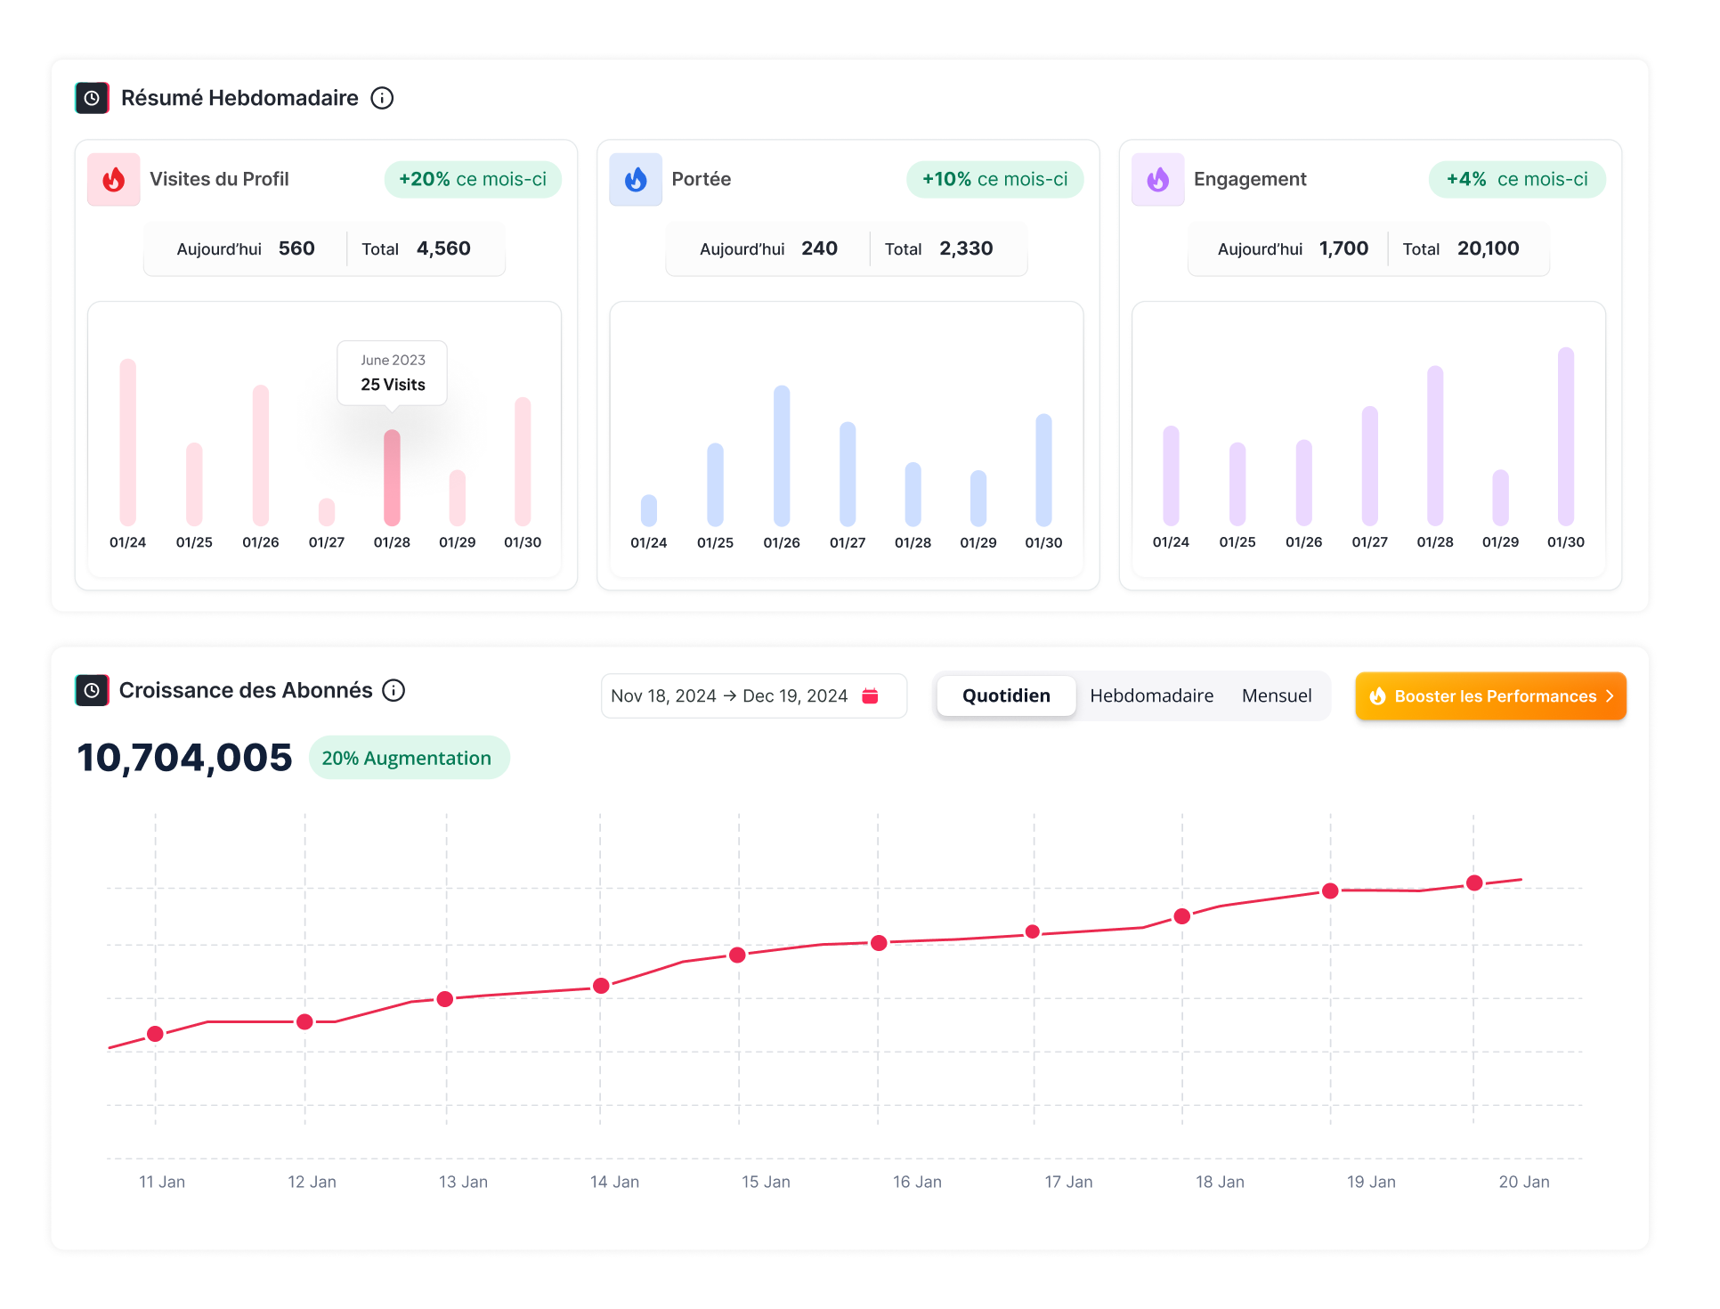The image size is (1720, 1309).
Task: Select the Quotidien view toggle
Action: click(x=1006, y=695)
